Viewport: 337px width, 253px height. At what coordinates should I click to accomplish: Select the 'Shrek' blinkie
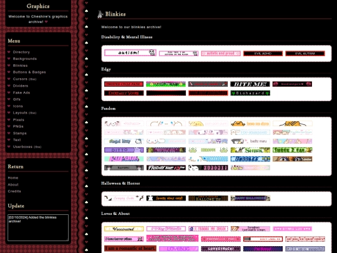pos(250,150)
